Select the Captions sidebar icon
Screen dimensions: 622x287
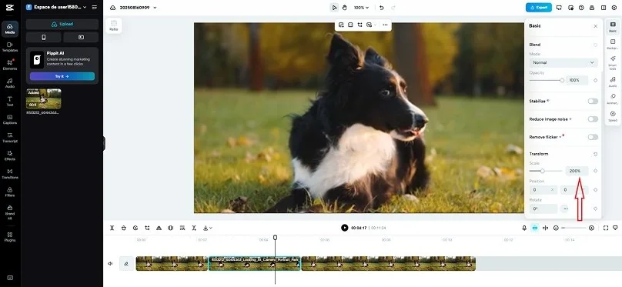(10, 119)
